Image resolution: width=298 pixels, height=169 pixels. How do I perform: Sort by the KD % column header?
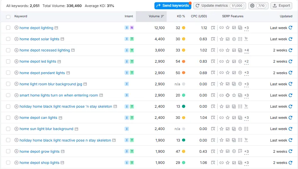(x=181, y=16)
